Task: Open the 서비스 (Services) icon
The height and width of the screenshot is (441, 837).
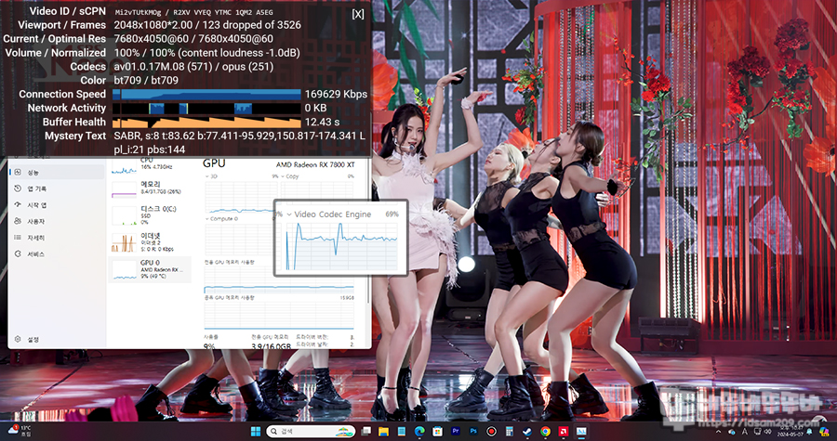Action: tap(18, 254)
